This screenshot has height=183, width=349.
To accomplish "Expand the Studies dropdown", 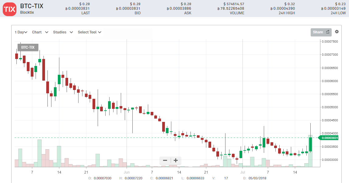I will [x=63, y=32].
